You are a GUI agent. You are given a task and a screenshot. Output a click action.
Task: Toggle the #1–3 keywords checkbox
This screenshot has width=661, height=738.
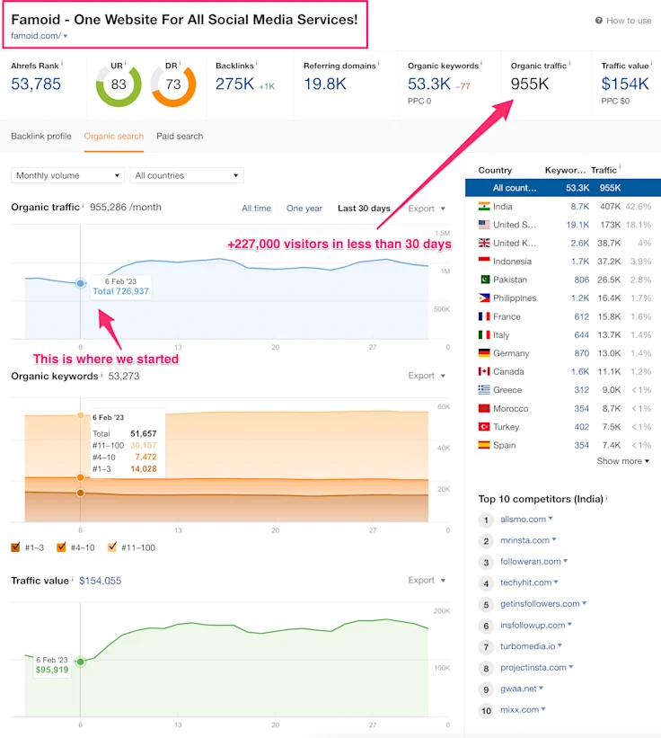click(16, 547)
